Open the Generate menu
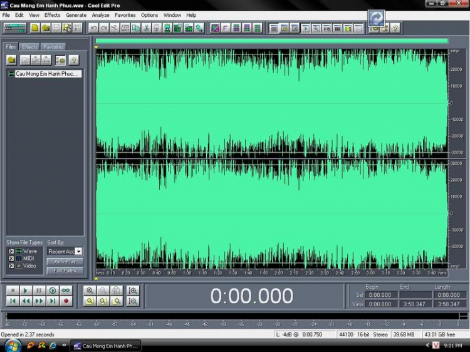The height and width of the screenshot is (352, 470). coord(76,15)
